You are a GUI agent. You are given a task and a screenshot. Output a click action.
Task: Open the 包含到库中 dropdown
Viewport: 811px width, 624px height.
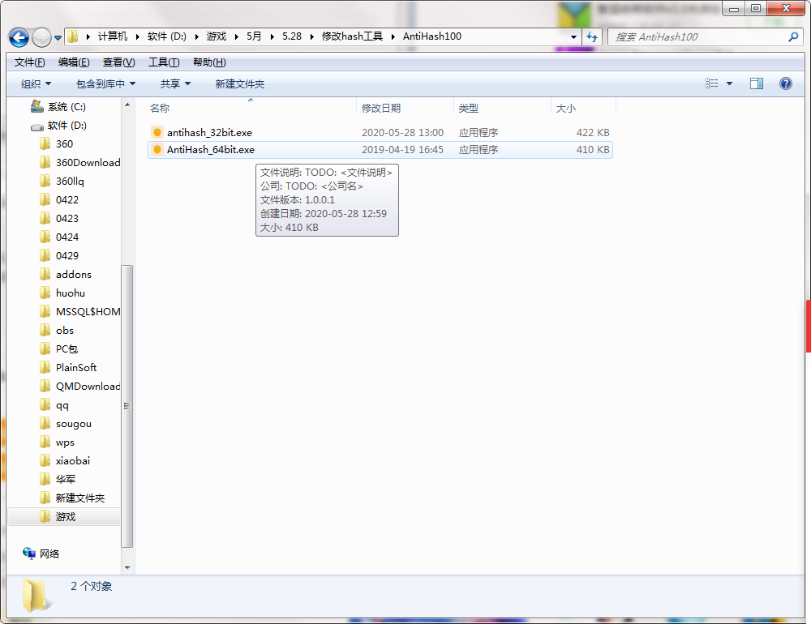105,83
